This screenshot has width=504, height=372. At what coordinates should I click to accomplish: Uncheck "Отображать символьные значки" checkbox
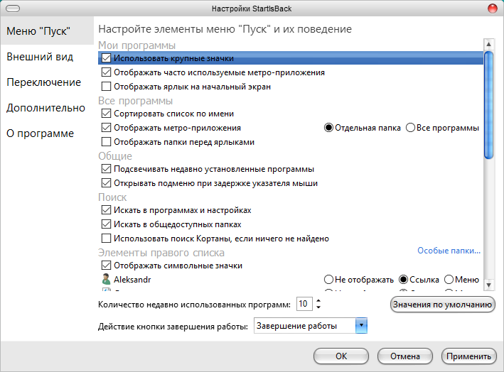click(x=107, y=266)
